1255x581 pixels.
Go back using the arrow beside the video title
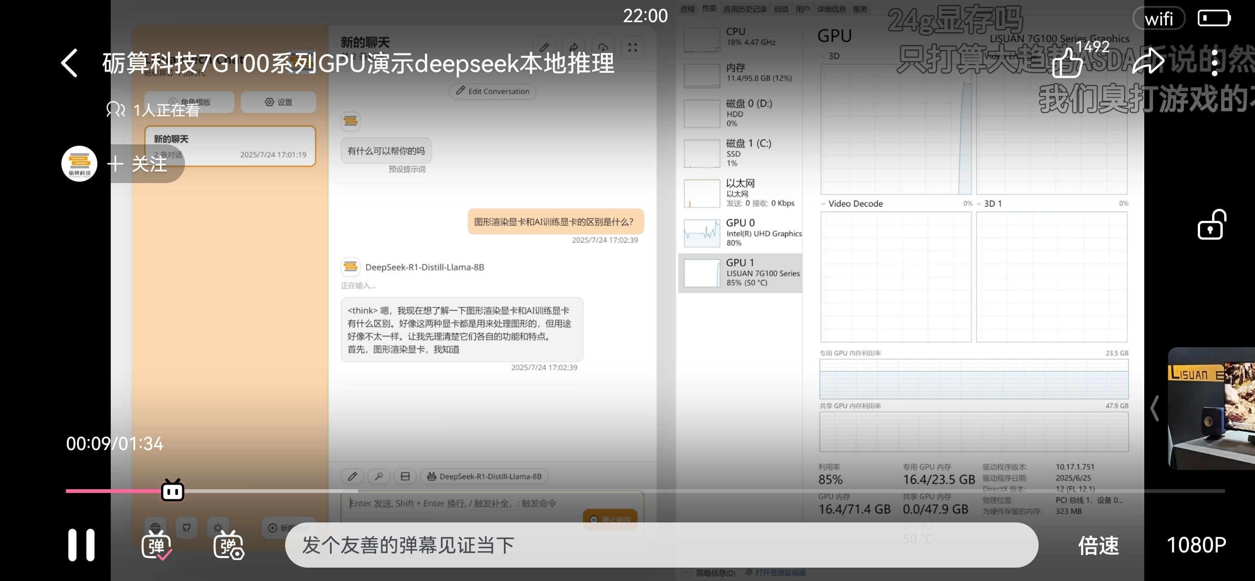click(x=69, y=63)
